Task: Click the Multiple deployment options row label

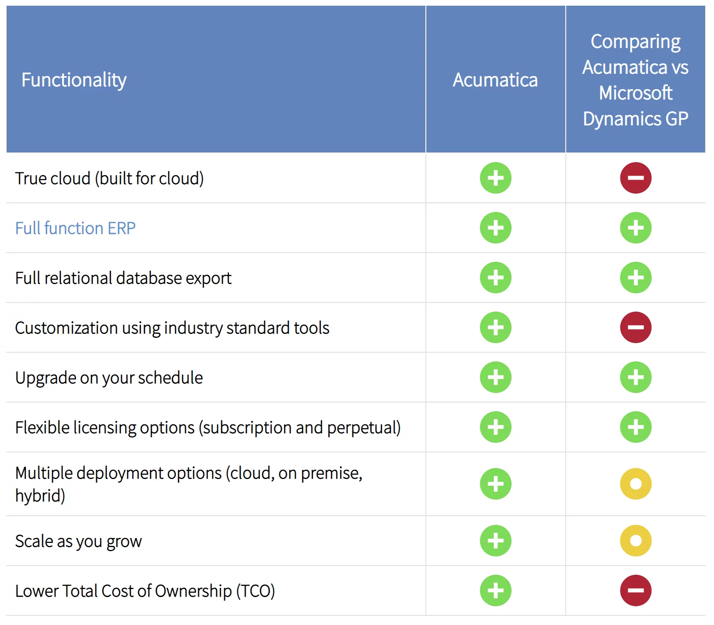Action: pyautogui.click(x=188, y=484)
